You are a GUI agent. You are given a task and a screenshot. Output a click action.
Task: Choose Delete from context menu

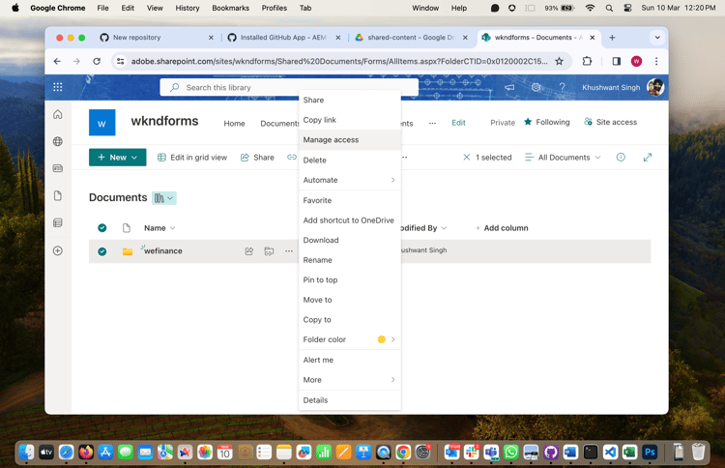(x=350, y=160)
